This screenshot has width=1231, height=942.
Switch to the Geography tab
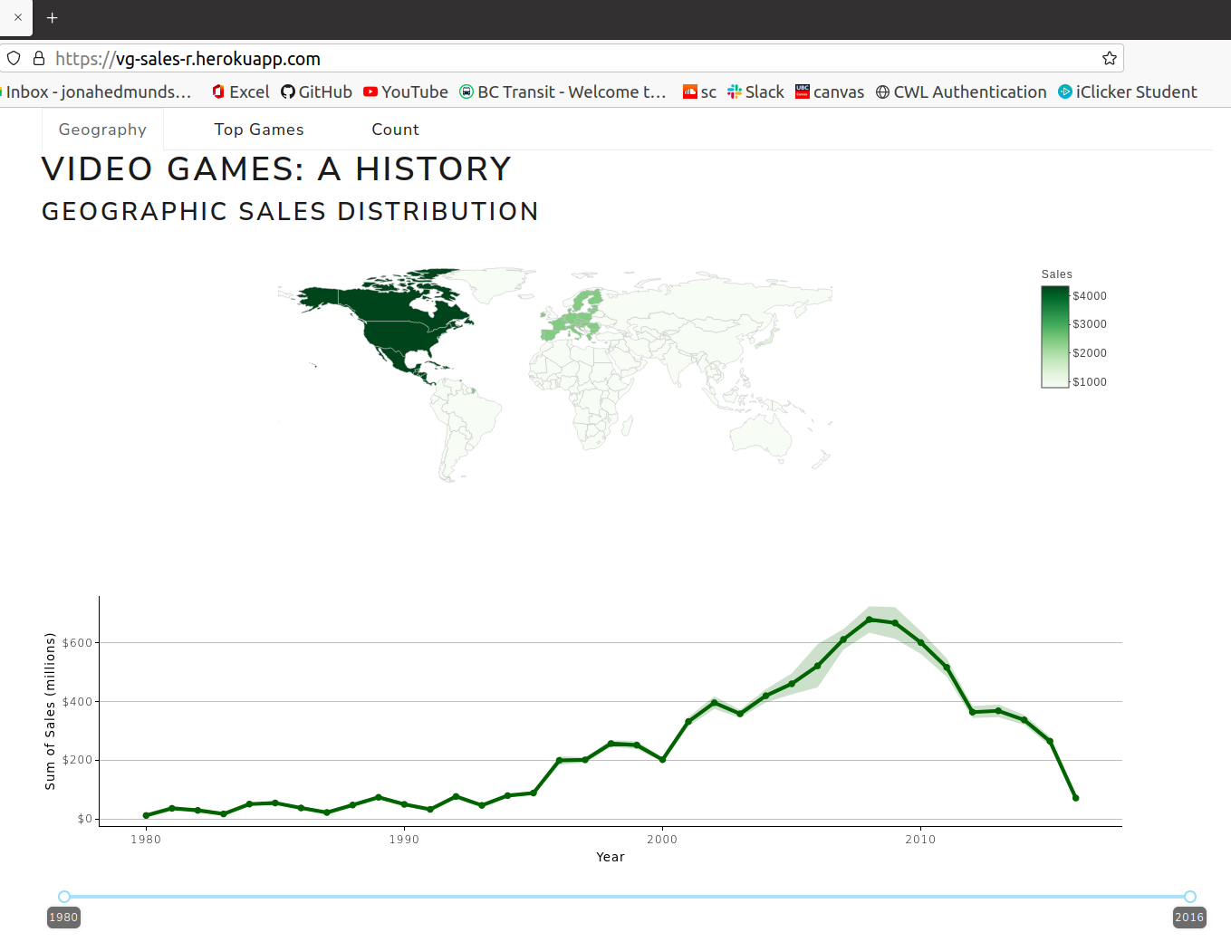click(x=102, y=130)
